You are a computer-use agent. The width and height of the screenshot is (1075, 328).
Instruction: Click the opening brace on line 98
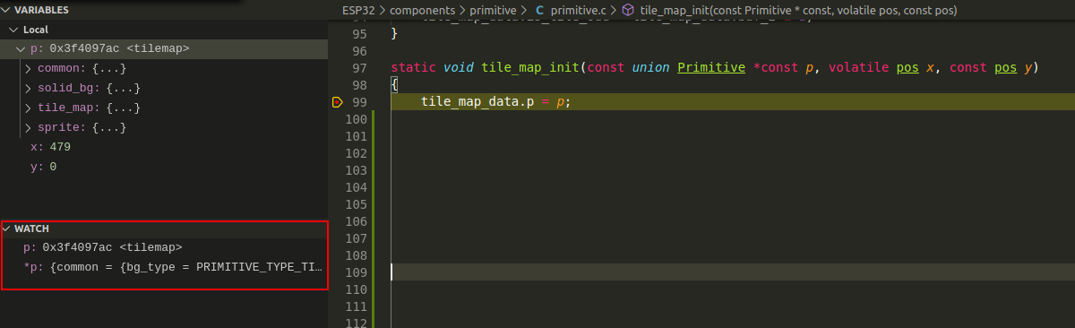(x=395, y=85)
